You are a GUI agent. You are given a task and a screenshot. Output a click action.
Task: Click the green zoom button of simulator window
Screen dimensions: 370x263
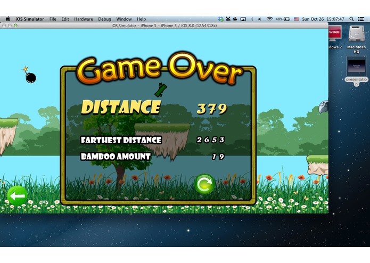(x=15, y=26)
